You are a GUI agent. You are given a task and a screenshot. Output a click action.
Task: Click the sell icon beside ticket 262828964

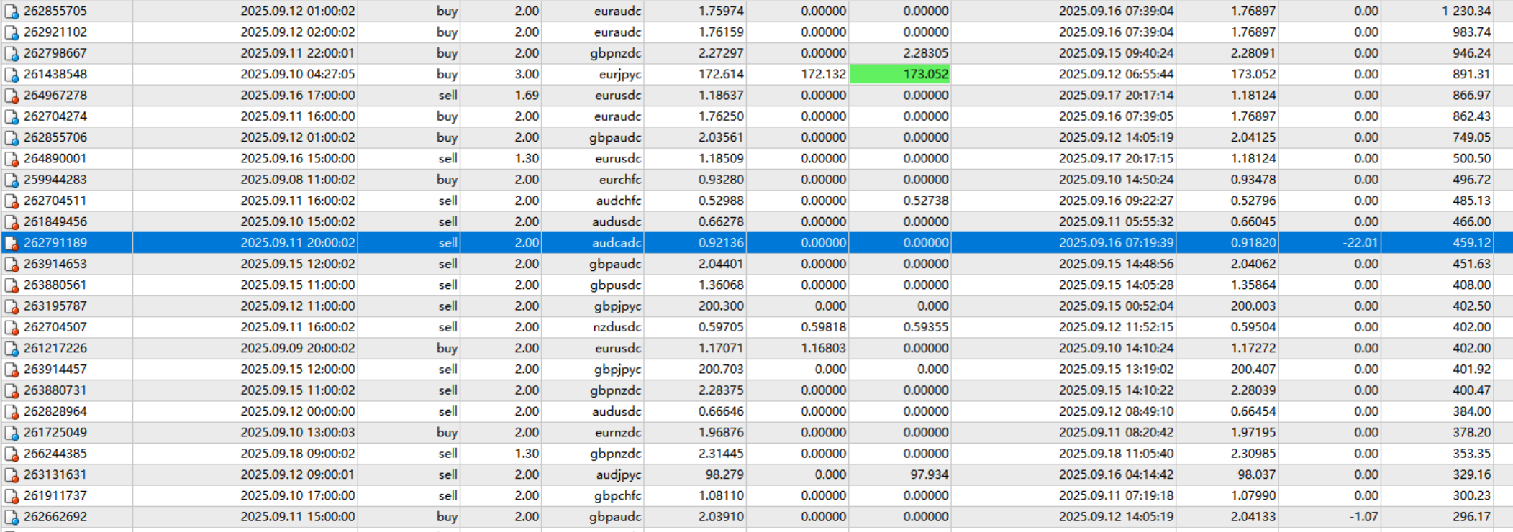[x=12, y=412]
